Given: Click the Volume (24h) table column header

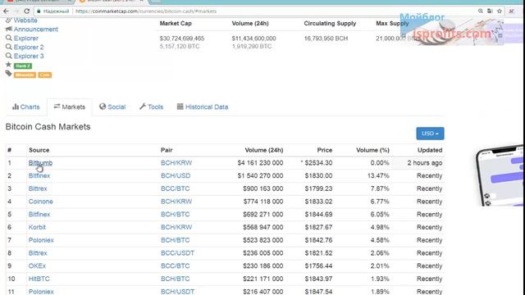Looking at the screenshot, I should pos(264,150).
